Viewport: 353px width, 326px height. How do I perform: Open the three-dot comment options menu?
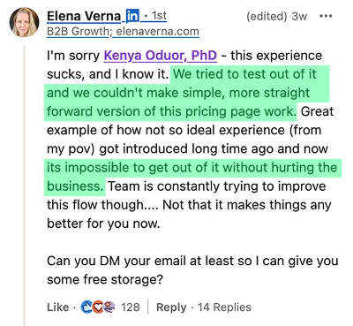326,16
